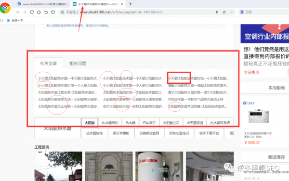Close the active 小天鹅太阳能热水器 tab
Screen dimensions: 289x181
tap(122, 4)
